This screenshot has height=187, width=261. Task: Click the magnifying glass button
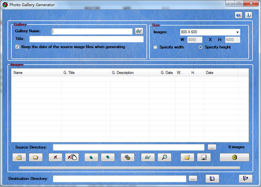(x=164, y=157)
